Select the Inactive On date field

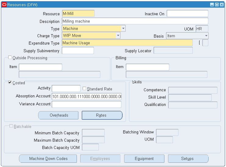click(x=187, y=13)
